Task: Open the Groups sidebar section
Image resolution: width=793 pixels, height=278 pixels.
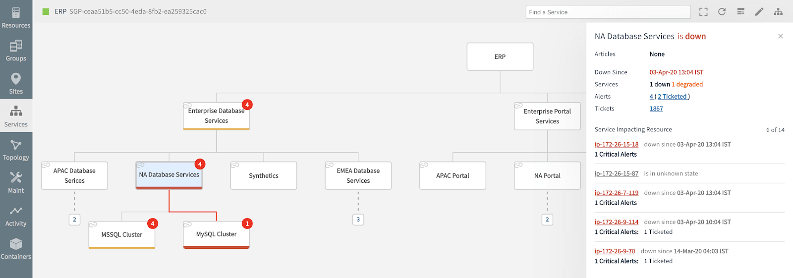Action: 16,51
